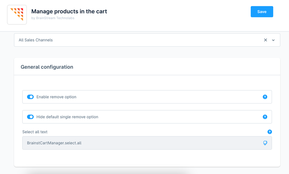Toggle the Enable remove option switch
The image size is (289, 174).
point(30,97)
